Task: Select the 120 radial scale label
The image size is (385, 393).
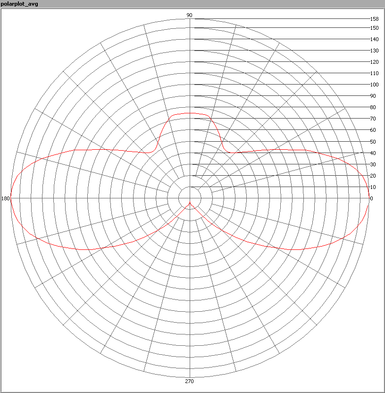Action: click(374, 62)
